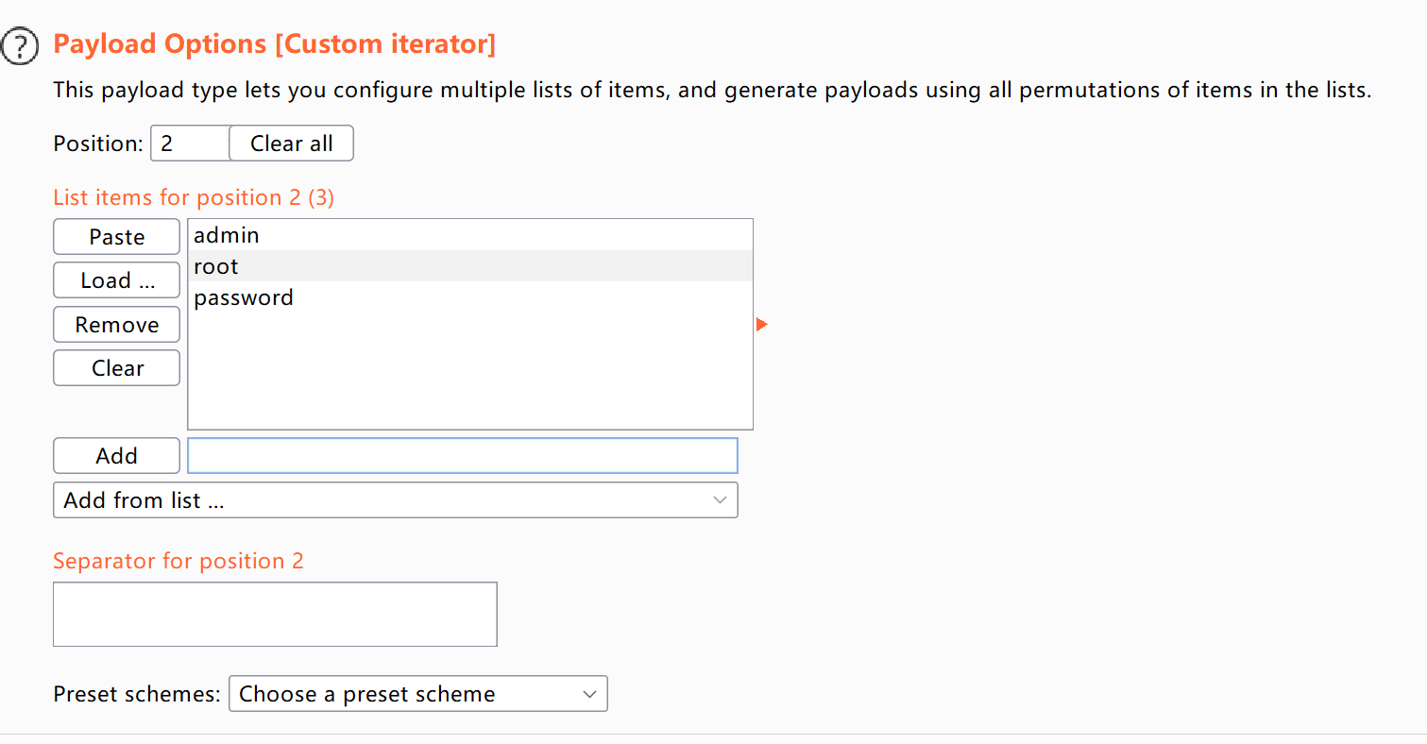Focus the new item text field
The height and width of the screenshot is (744, 1427).
[x=462, y=456]
